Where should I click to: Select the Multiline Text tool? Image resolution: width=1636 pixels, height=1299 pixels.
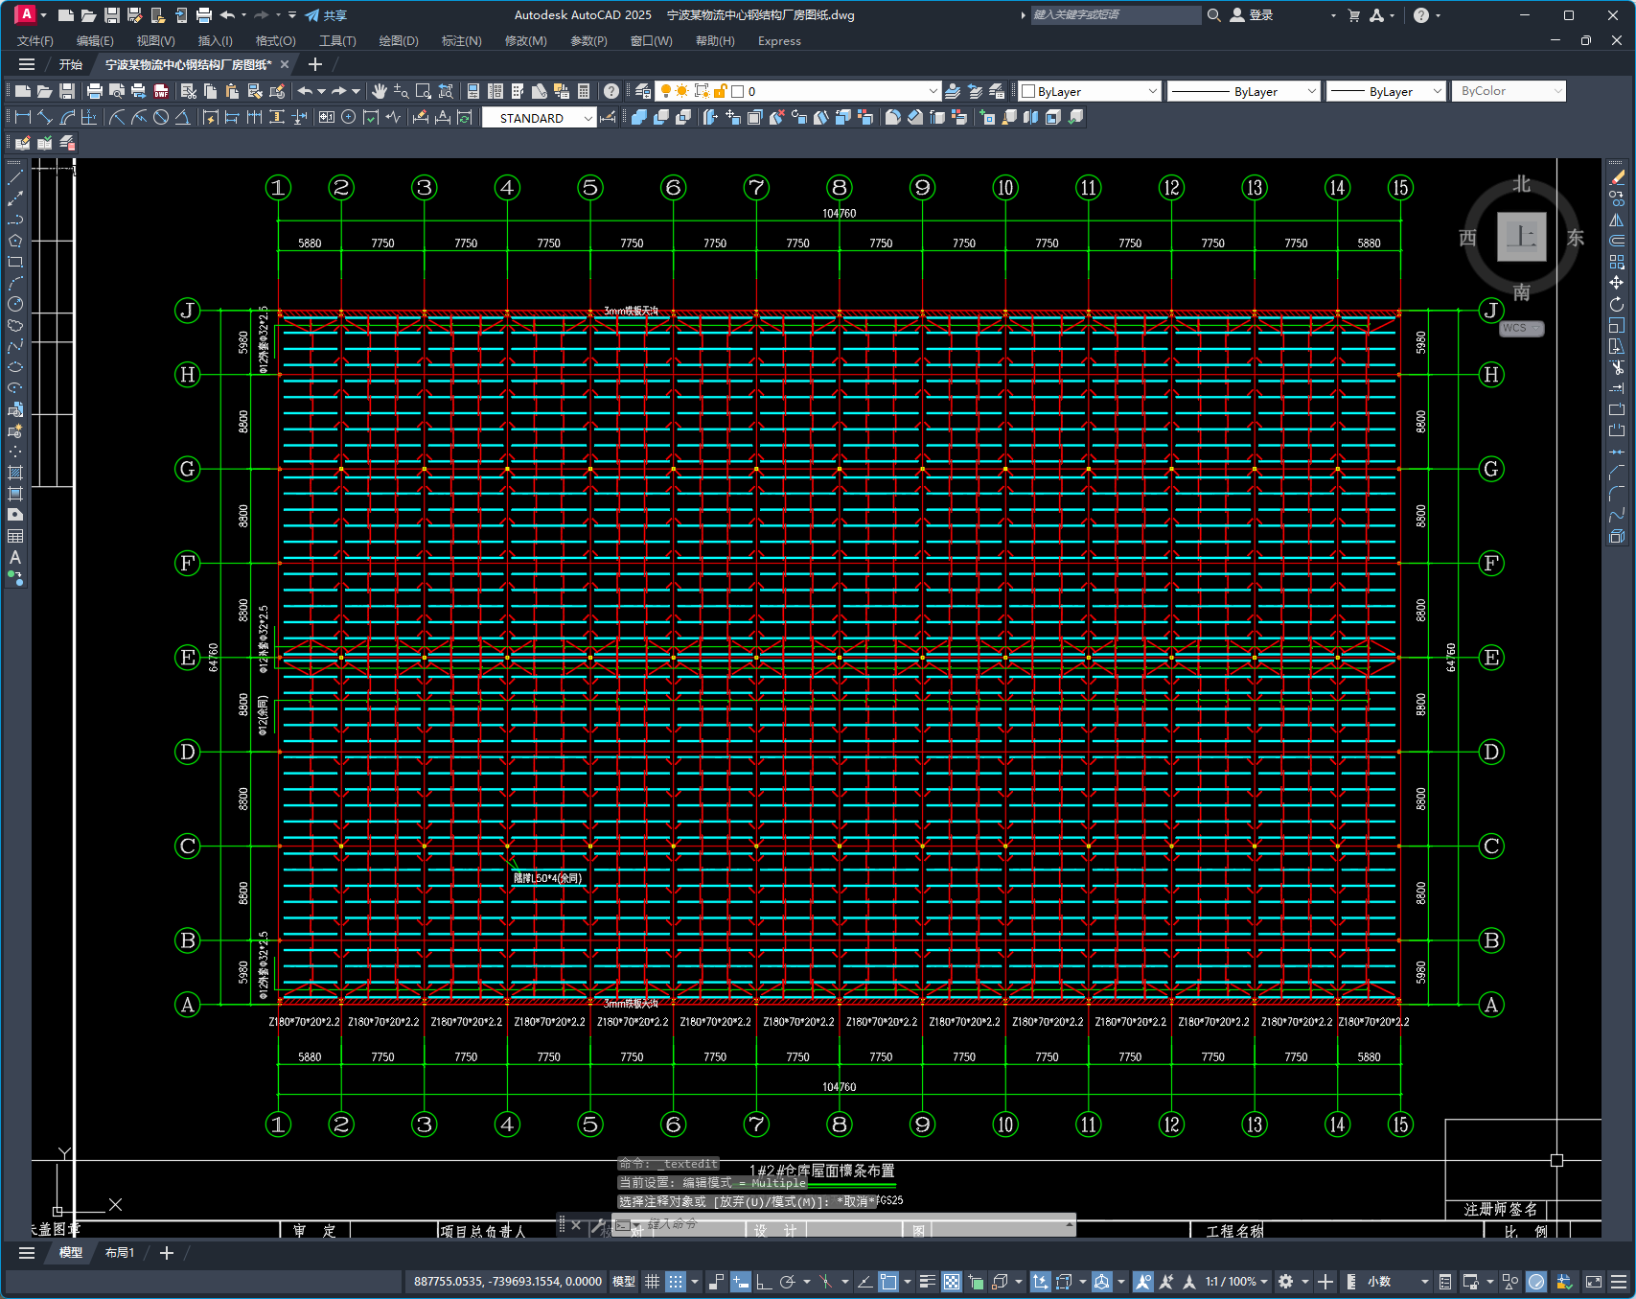(x=15, y=557)
